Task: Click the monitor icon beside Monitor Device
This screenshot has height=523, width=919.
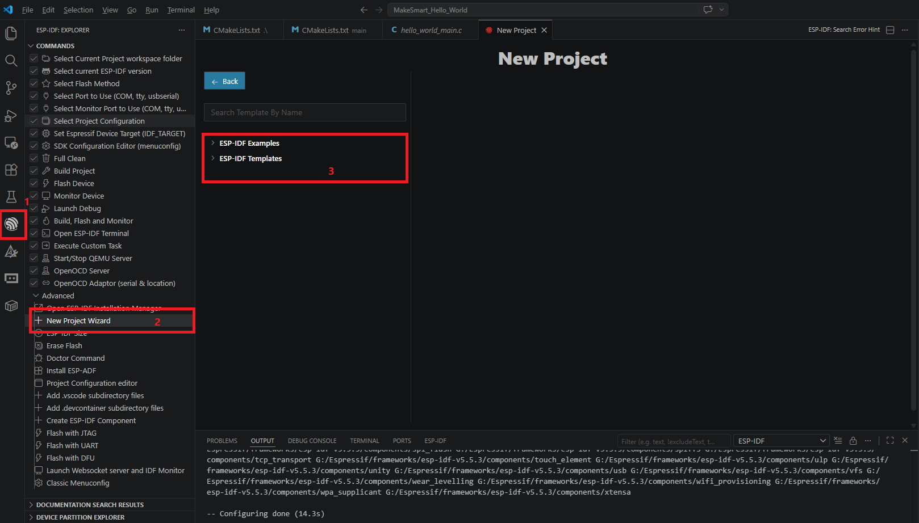Action: 46,196
